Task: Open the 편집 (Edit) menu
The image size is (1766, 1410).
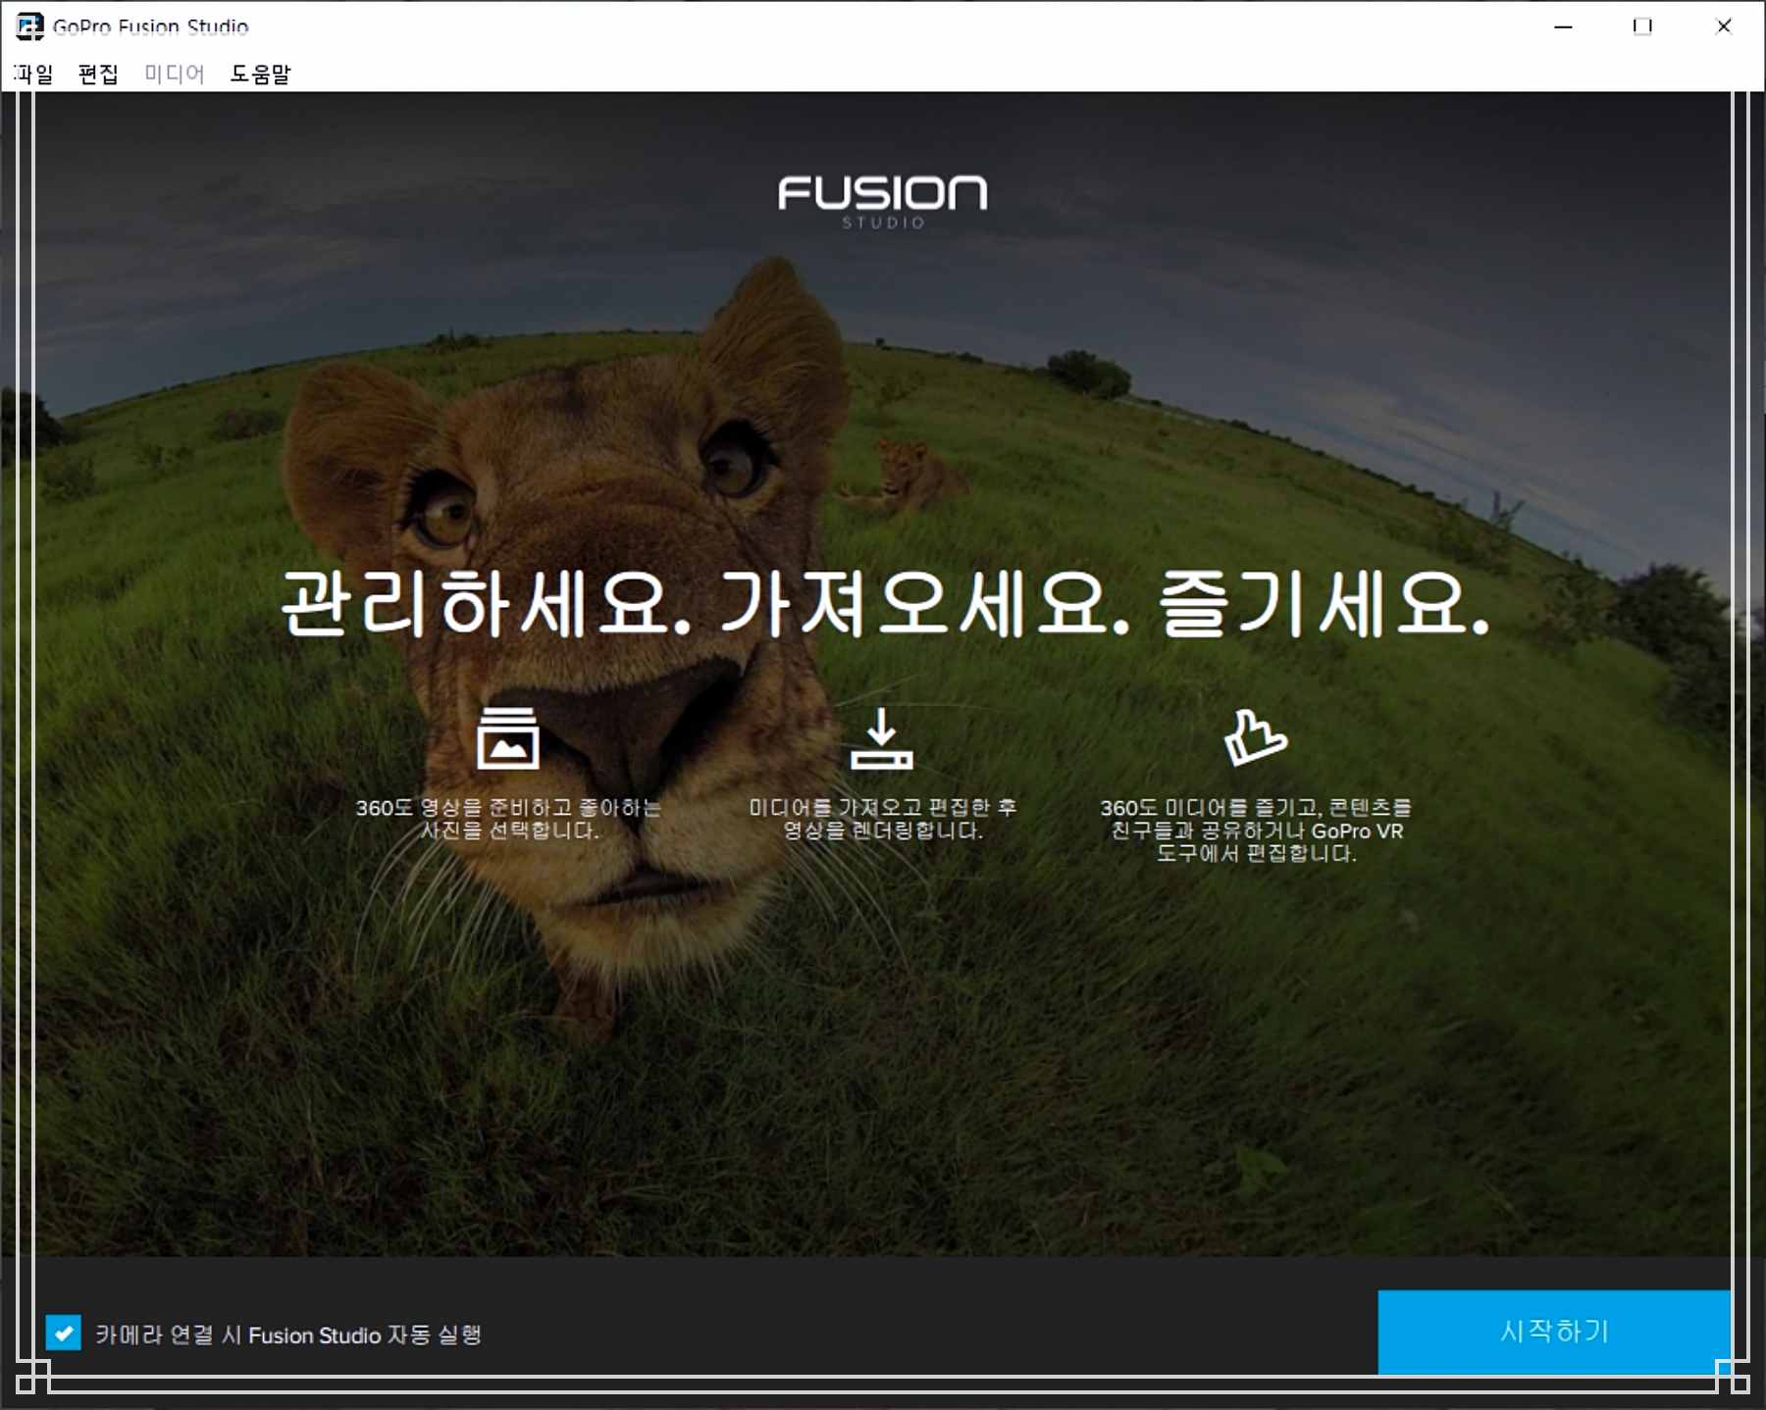Action: coord(98,74)
